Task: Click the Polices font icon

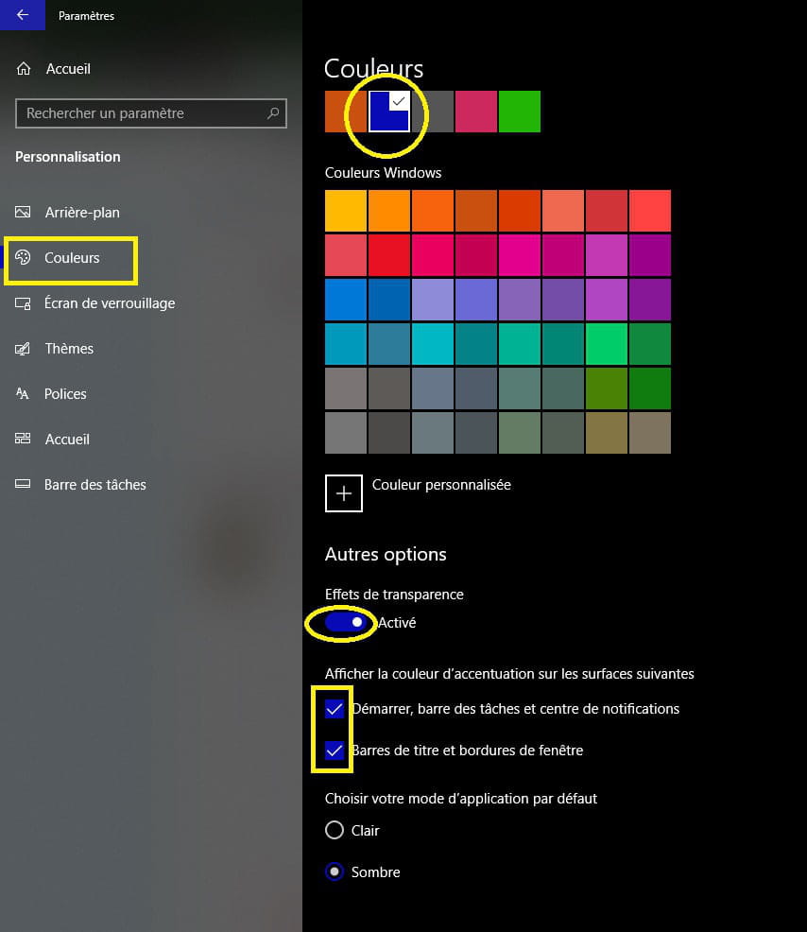Action: point(23,393)
